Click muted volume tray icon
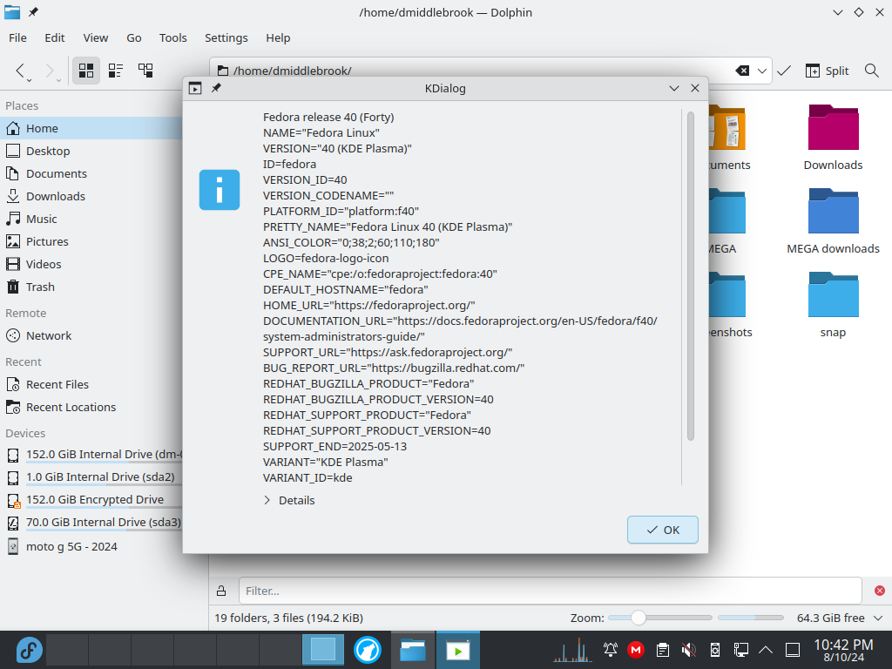 pos(688,650)
